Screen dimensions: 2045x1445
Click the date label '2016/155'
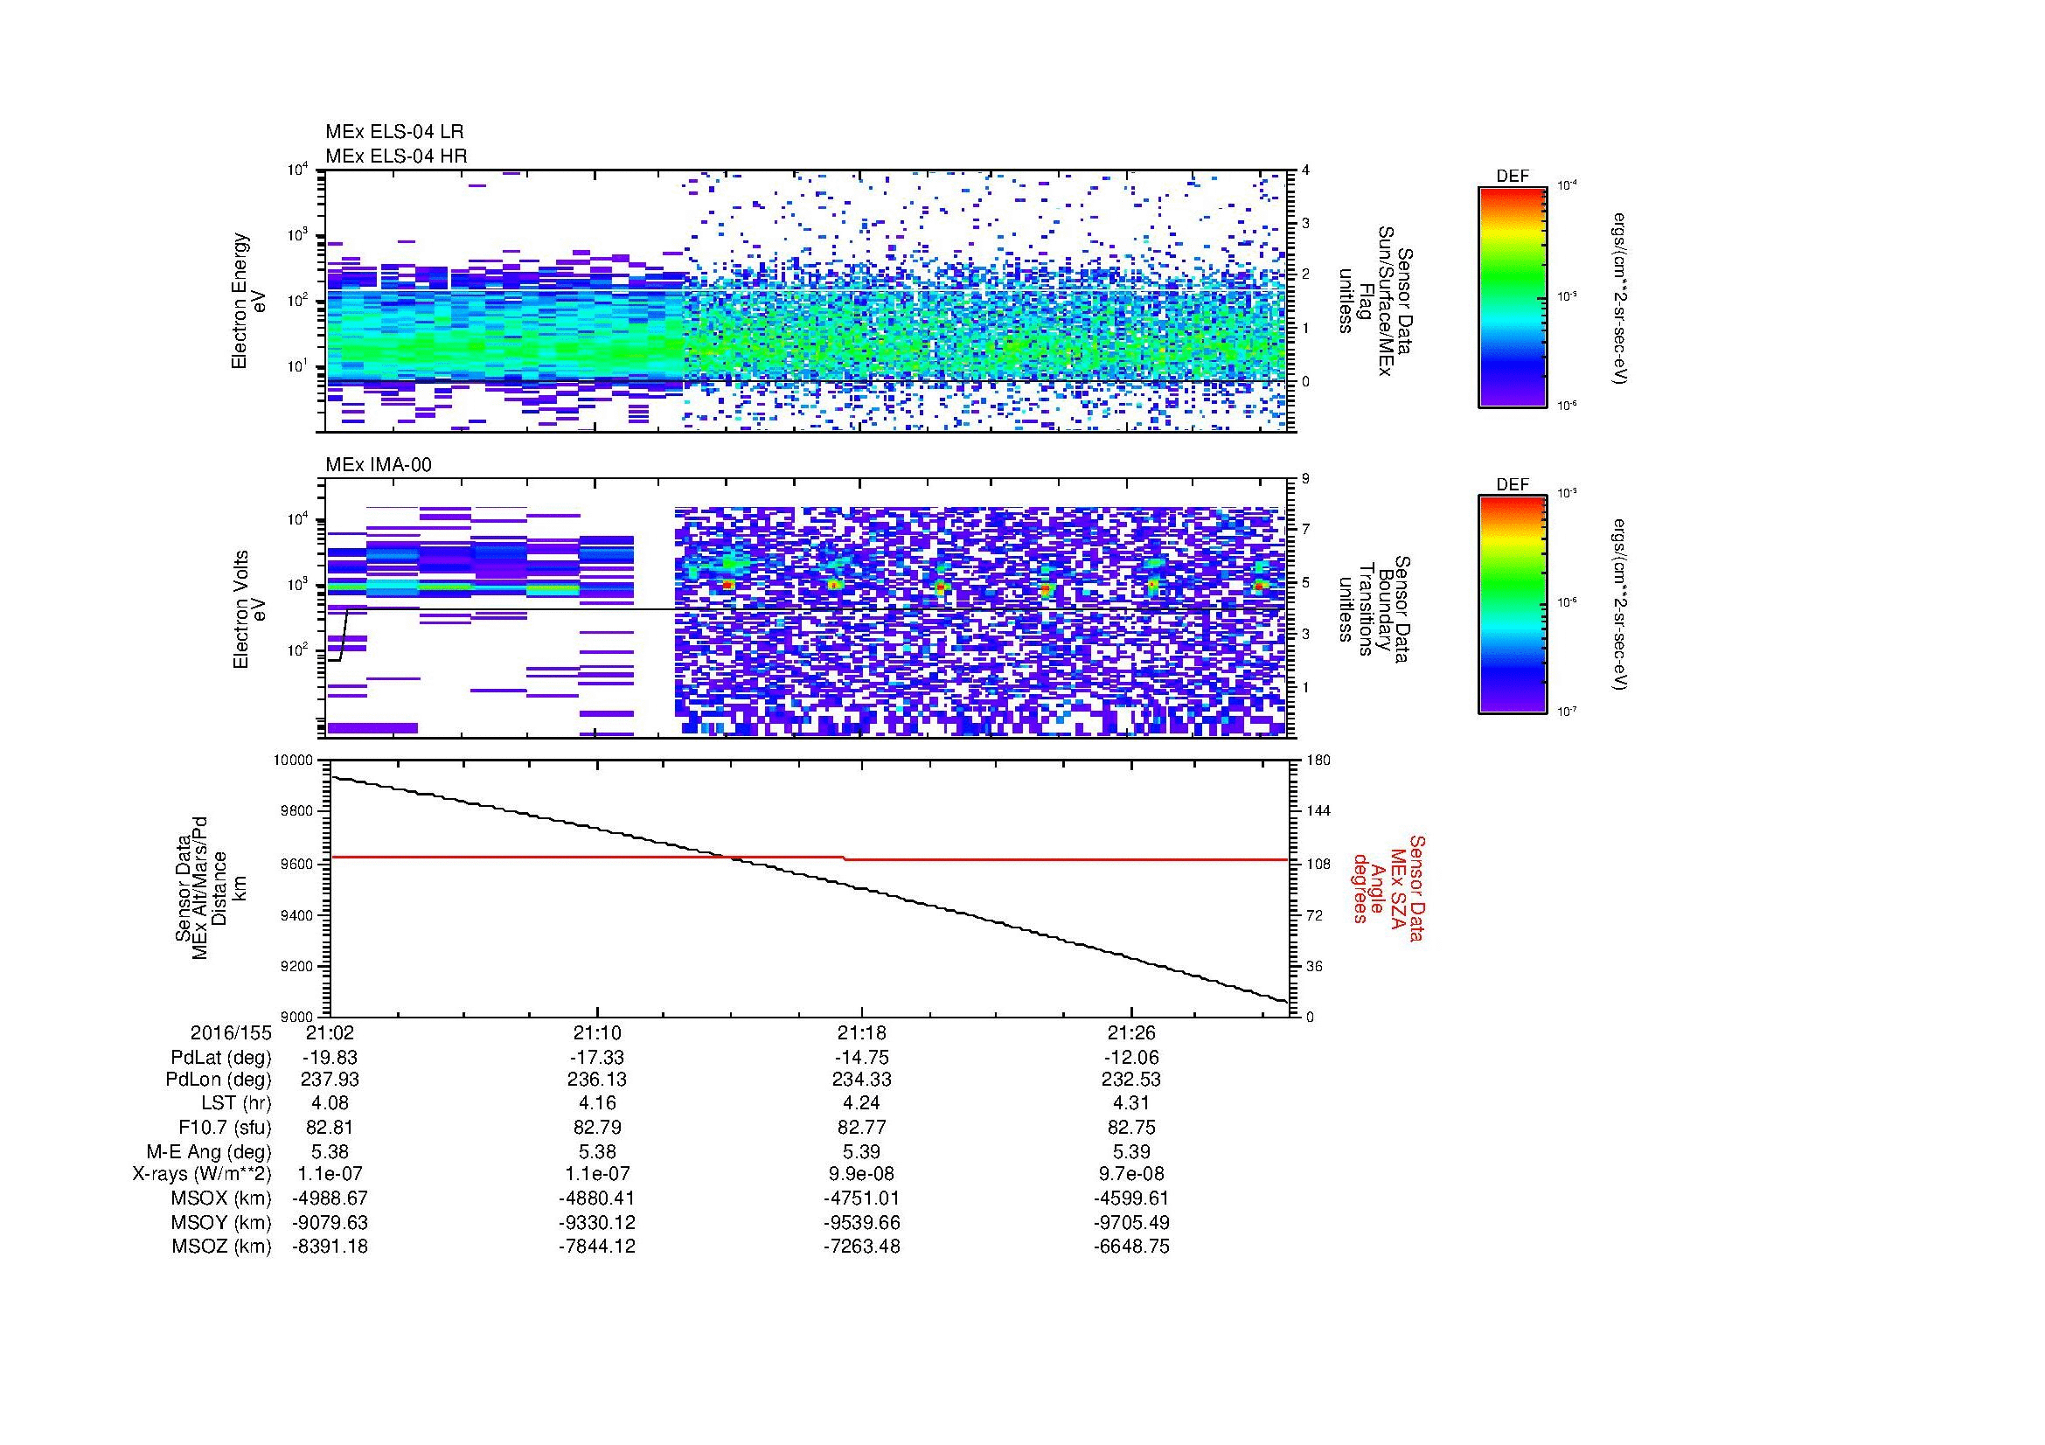pyautogui.click(x=231, y=1032)
